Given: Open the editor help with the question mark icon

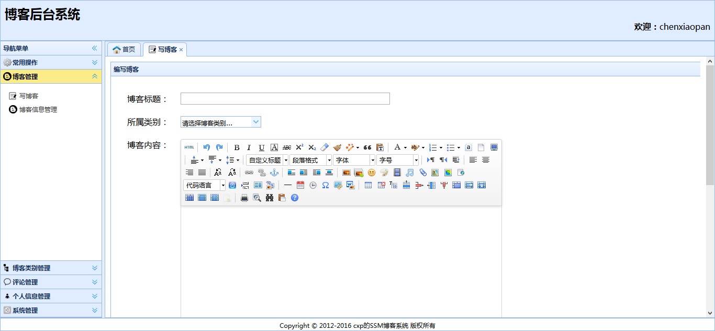Looking at the screenshot, I should (x=295, y=198).
